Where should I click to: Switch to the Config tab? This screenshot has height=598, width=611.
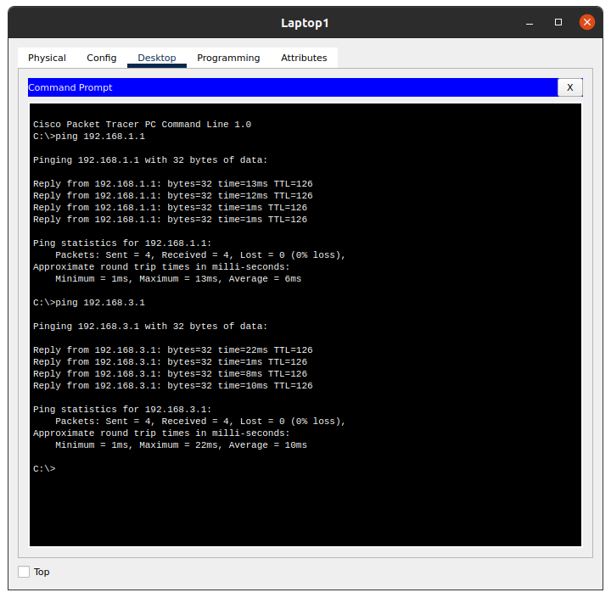tap(101, 58)
